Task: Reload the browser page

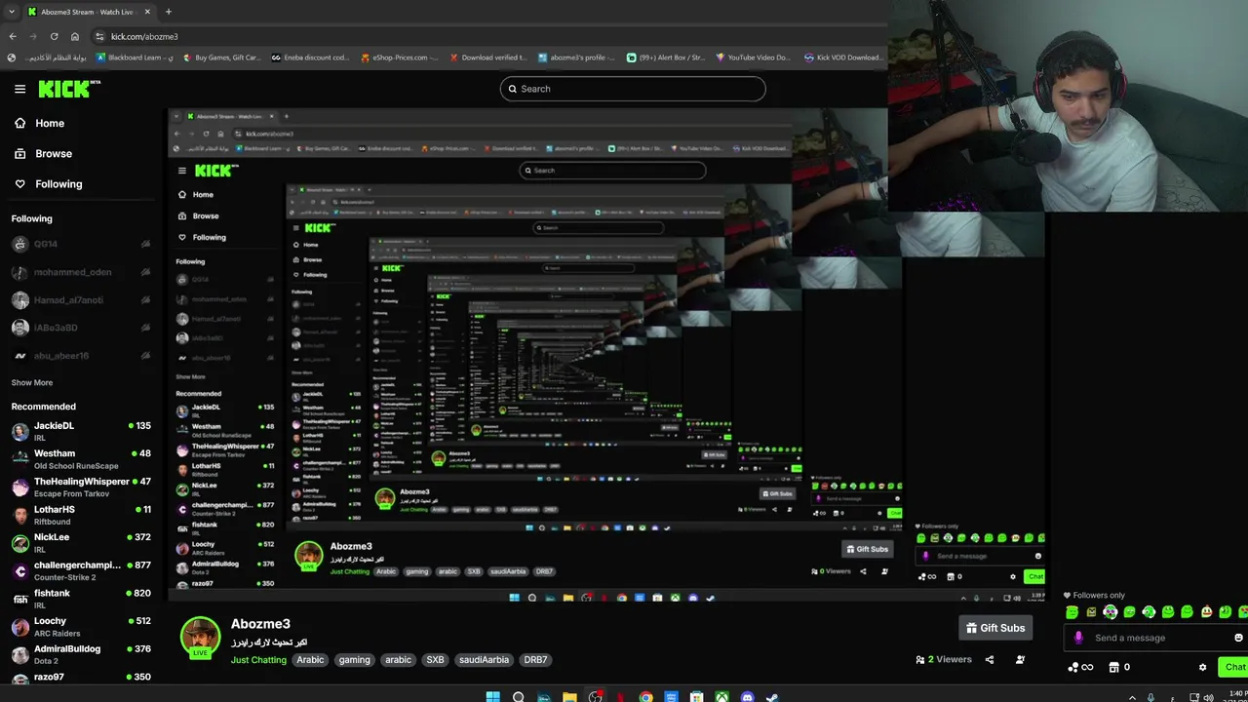Action: pyautogui.click(x=54, y=36)
